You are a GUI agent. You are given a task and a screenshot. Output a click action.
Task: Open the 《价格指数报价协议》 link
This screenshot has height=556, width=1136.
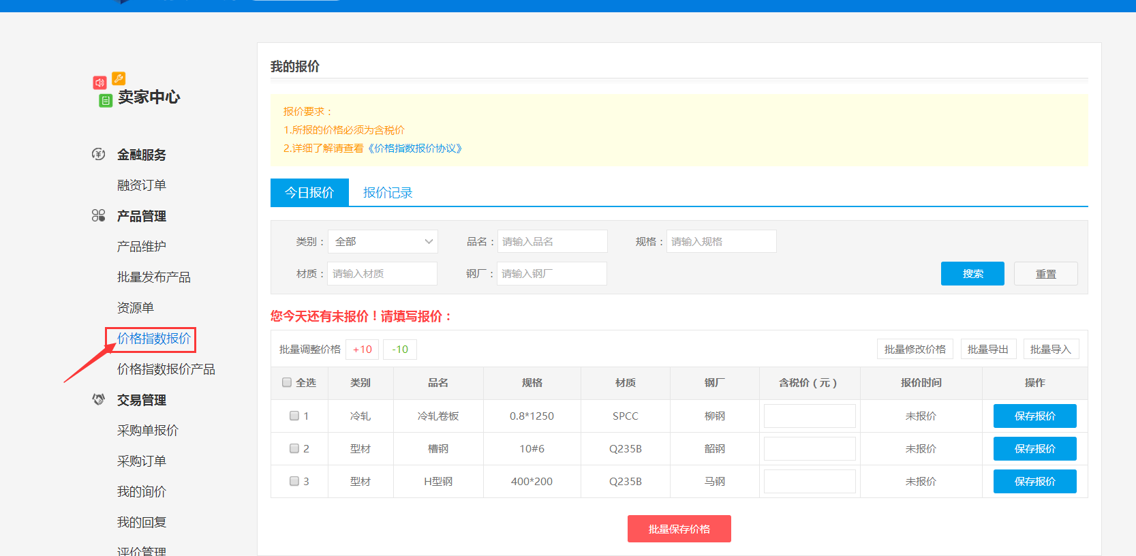click(x=415, y=148)
